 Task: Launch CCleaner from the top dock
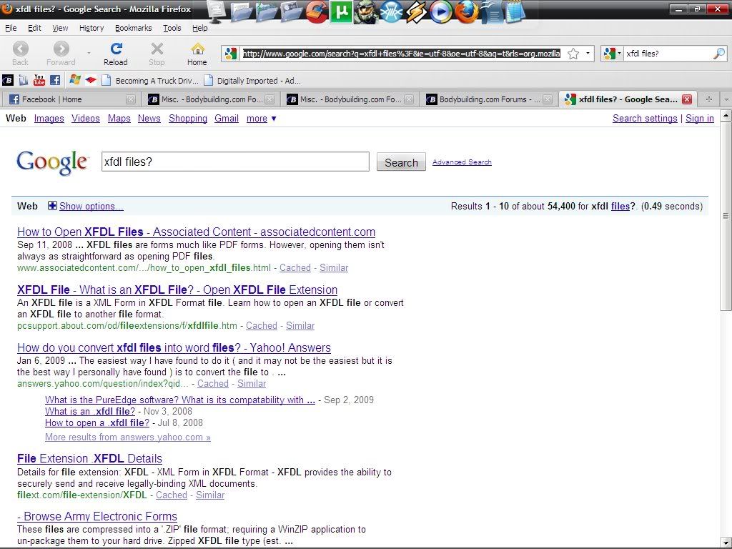point(317,12)
